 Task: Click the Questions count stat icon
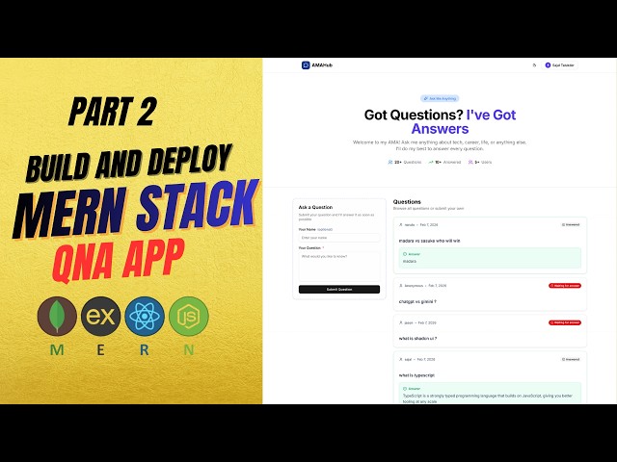tap(389, 162)
